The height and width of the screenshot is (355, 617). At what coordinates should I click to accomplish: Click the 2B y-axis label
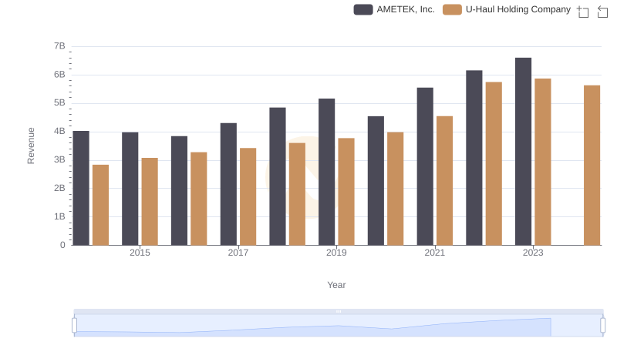point(59,188)
